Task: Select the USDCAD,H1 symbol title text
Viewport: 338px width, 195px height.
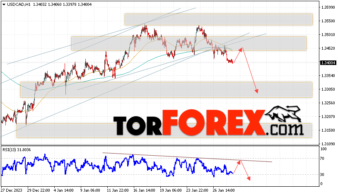Action: tap(19, 4)
